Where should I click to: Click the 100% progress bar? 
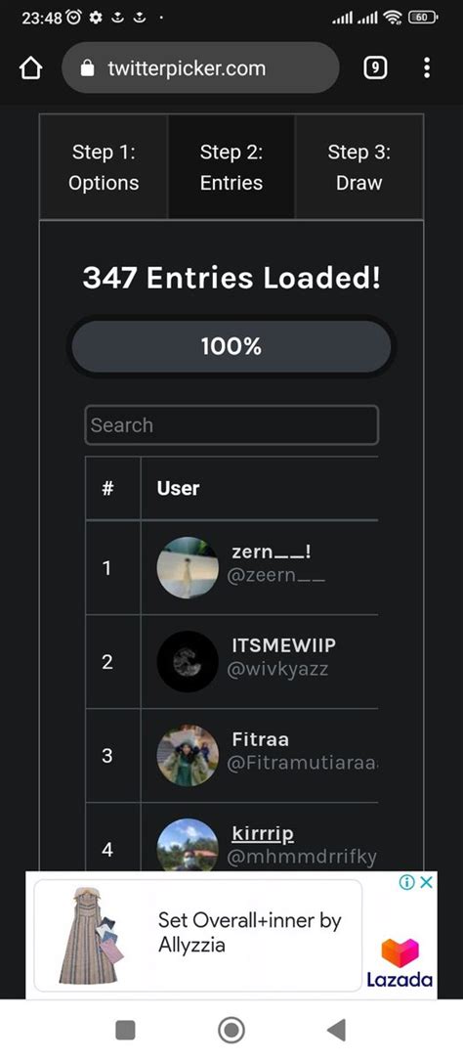[231, 347]
